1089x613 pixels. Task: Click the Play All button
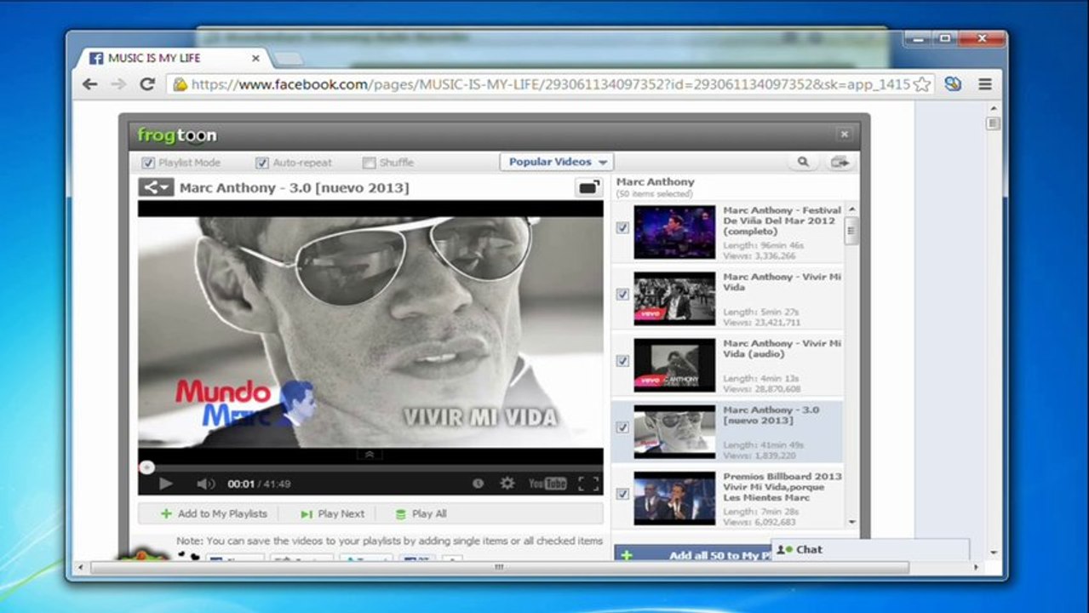tap(421, 514)
